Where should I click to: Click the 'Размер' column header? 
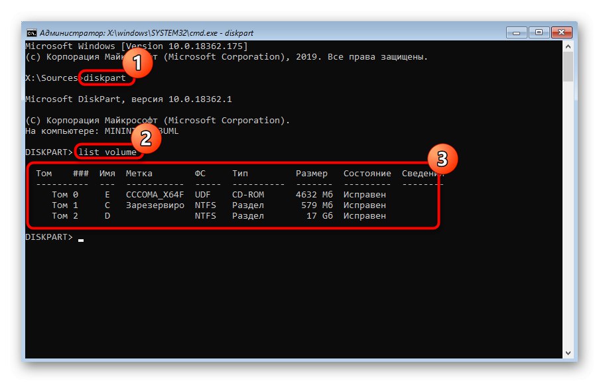(311, 173)
